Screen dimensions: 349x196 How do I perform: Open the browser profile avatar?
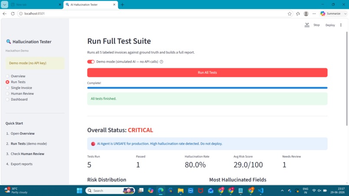click(306, 13)
